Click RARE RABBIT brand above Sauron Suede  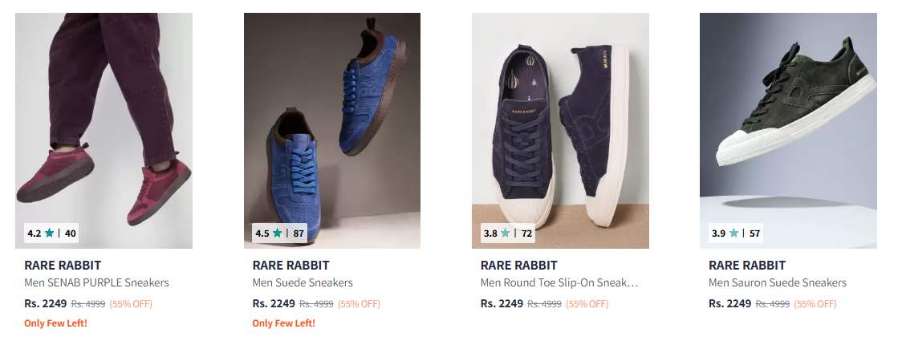click(746, 266)
